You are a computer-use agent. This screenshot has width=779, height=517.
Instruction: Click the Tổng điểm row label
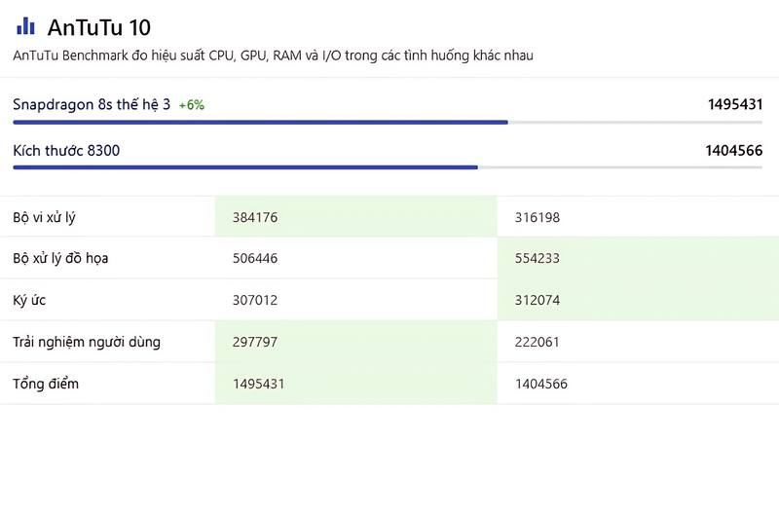tap(46, 384)
